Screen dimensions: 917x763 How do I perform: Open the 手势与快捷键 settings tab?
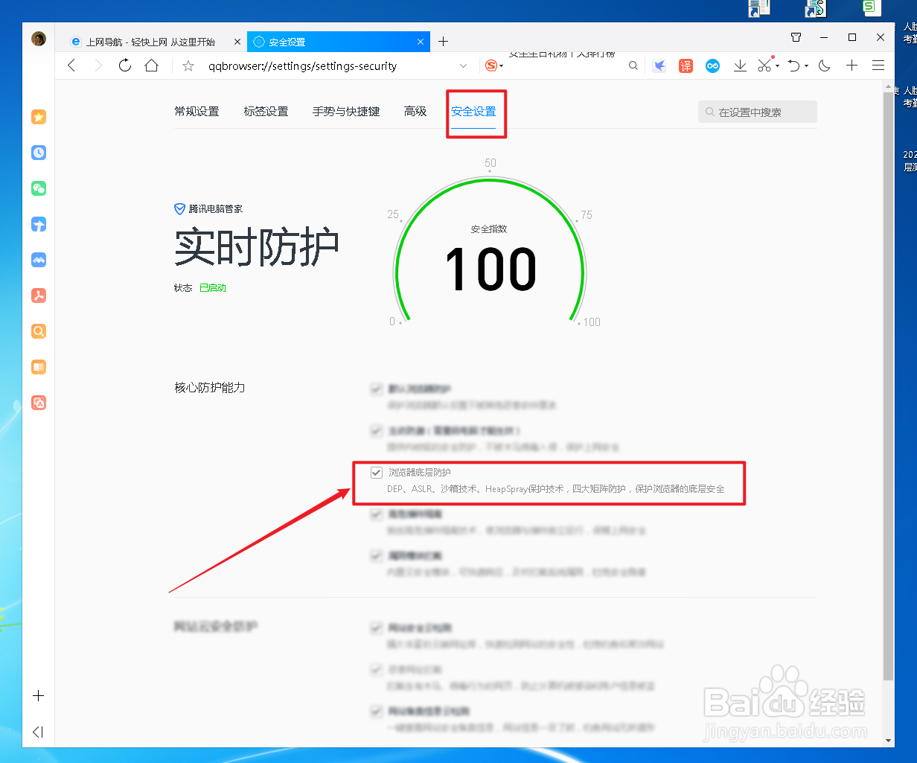(x=346, y=112)
